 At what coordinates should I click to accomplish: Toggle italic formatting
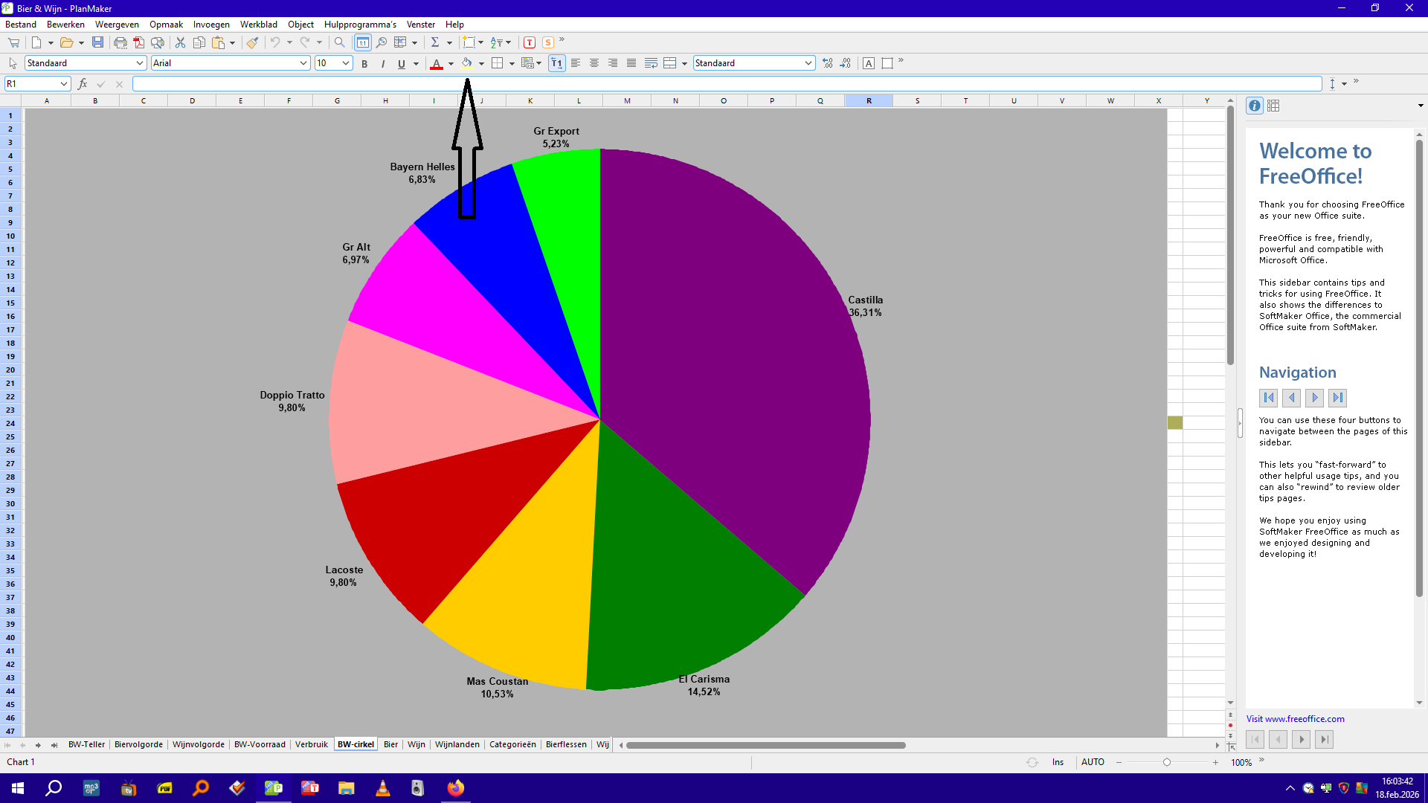point(383,64)
